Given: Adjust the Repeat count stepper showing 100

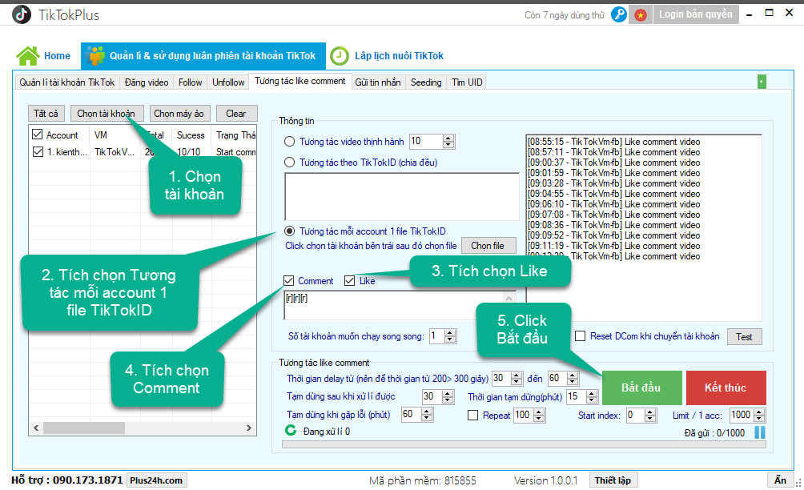Looking at the screenshot, I should point(539,416).
